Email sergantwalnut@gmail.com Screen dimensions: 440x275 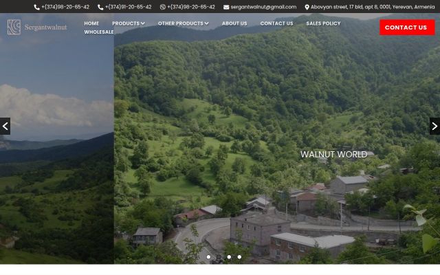pos(263,7)
